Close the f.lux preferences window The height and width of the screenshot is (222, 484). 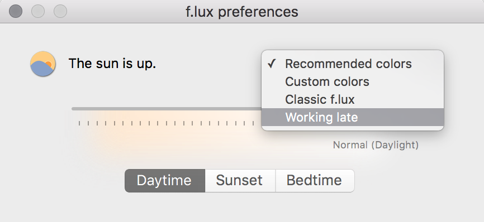(16, 11)
